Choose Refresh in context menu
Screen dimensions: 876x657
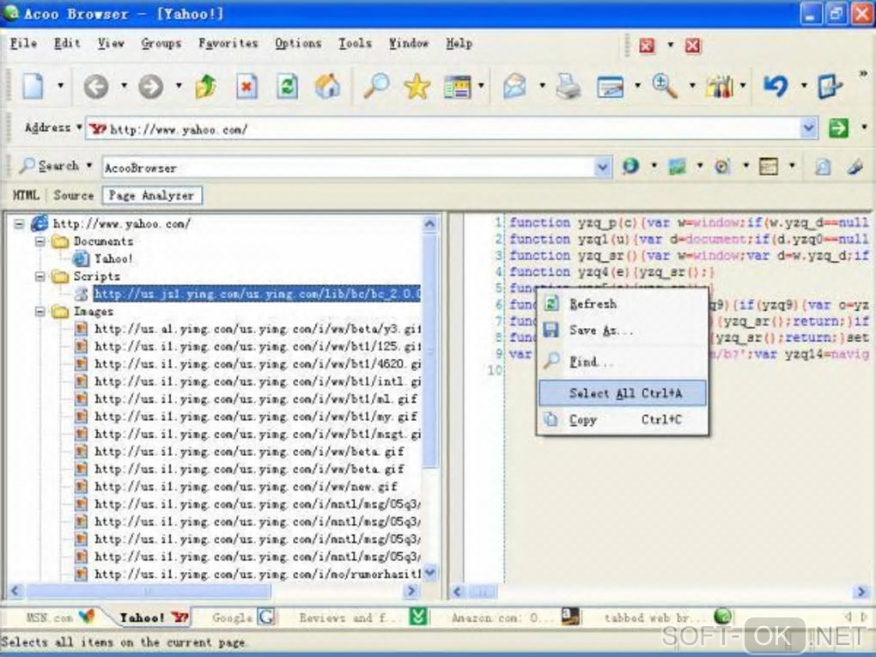(623, 304)
